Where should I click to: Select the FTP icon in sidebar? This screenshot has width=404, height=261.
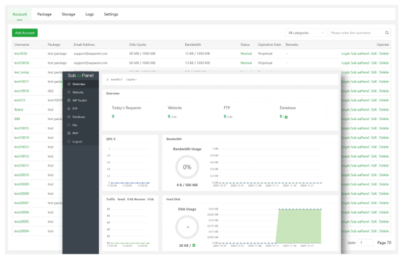(69, 109)
